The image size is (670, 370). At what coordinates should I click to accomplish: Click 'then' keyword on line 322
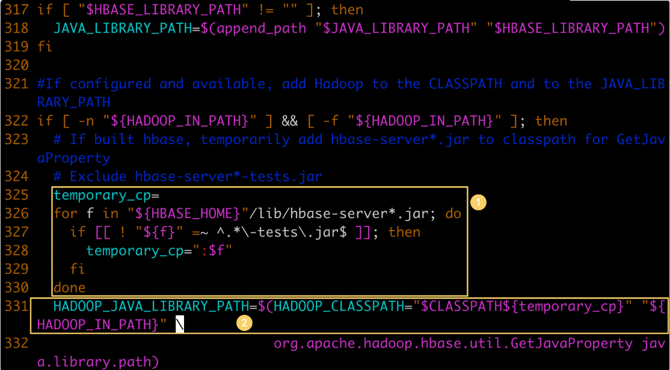(x=551, y=121)
